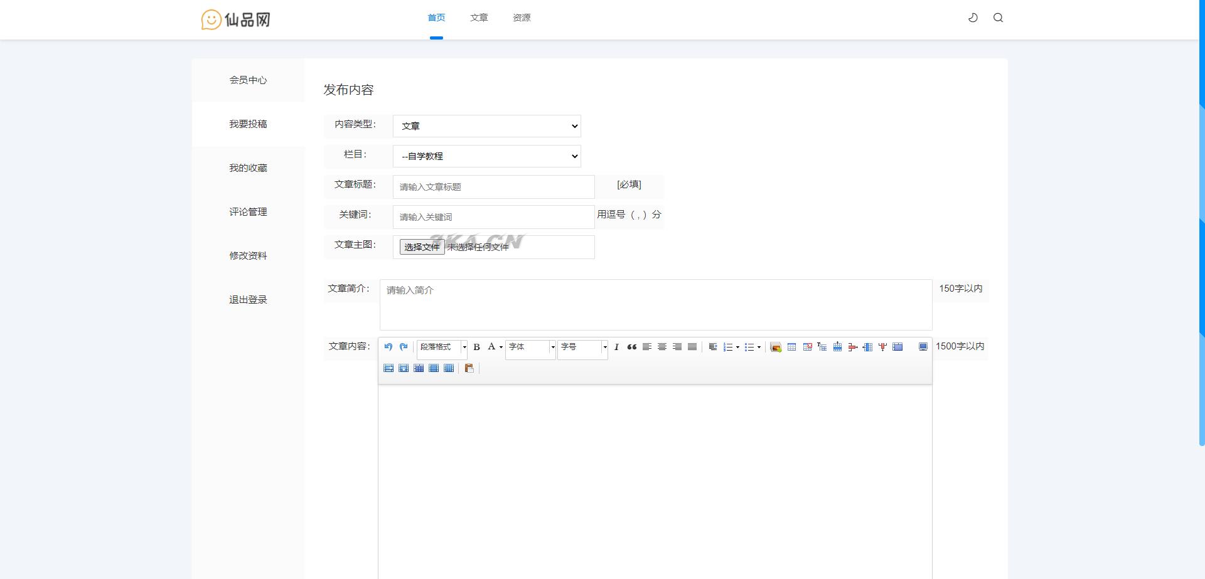The height and width of the screenshot is (579, 1205).
Task: Toggle italic formatting in the editor
Action: (x=616, y=347)
